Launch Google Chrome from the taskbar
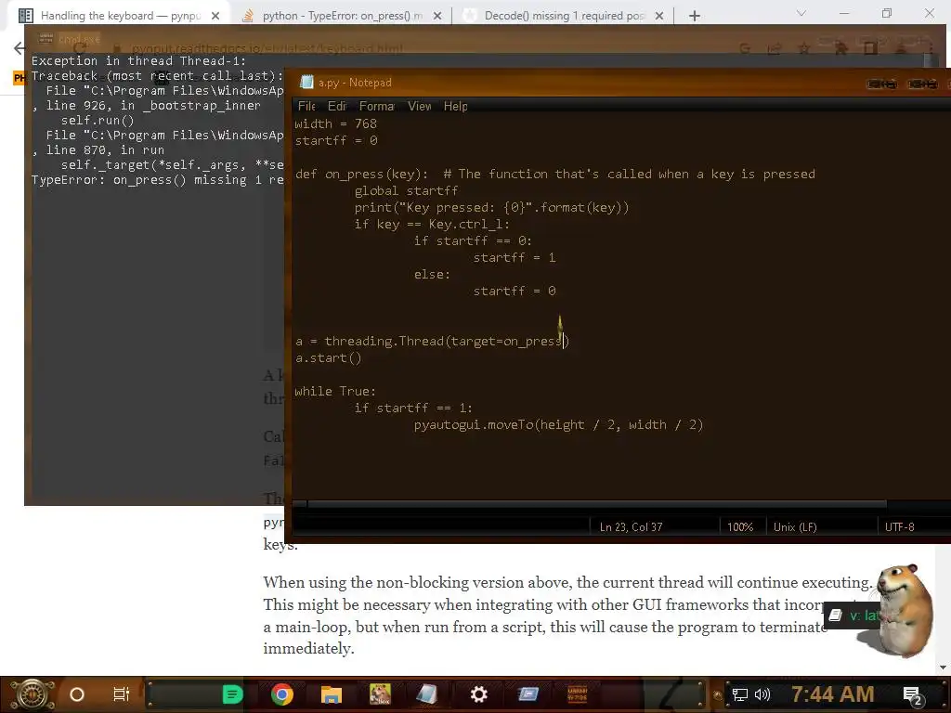Viewport: 951px width, 713px height. pyautogui.click(x=282, y=694)
